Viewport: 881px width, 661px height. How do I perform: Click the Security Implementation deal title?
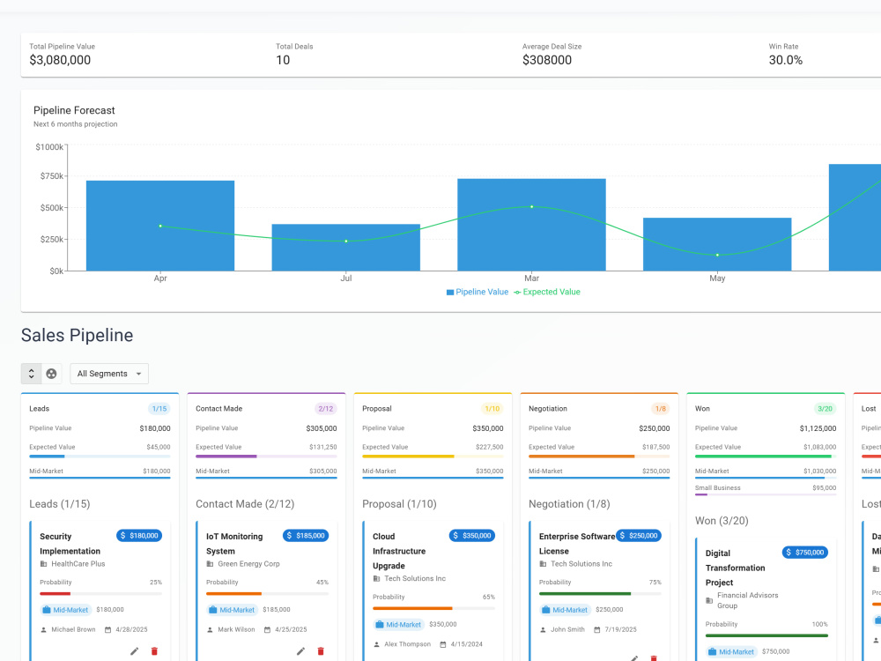point(70,544)
